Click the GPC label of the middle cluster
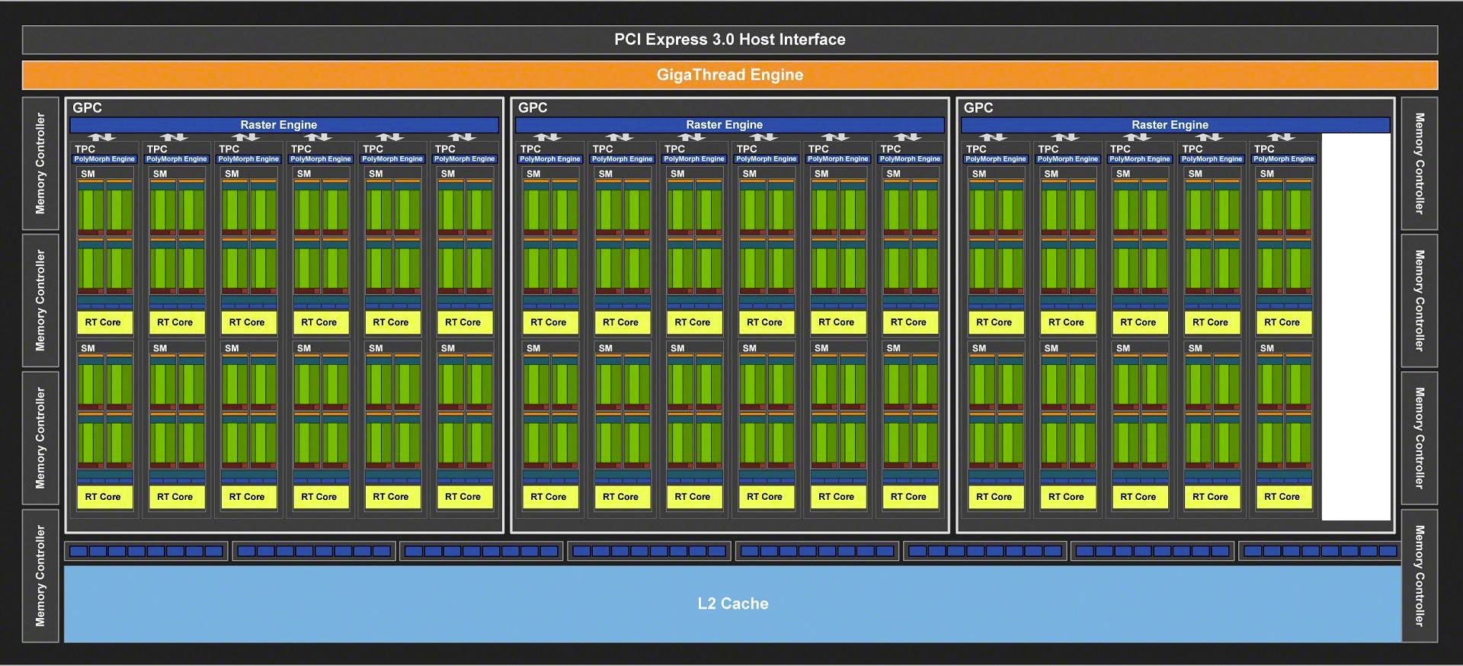 click(x=533, y=108)
